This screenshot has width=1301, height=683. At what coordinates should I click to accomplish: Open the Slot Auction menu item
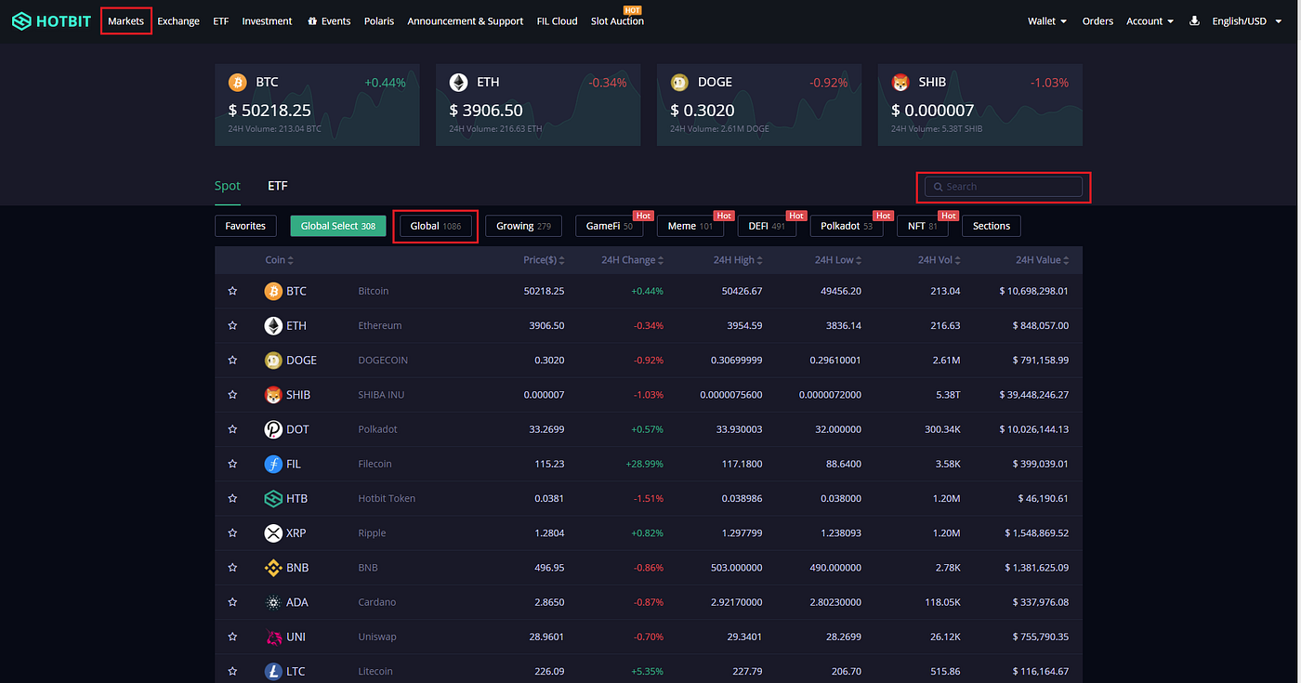(617, 21)
